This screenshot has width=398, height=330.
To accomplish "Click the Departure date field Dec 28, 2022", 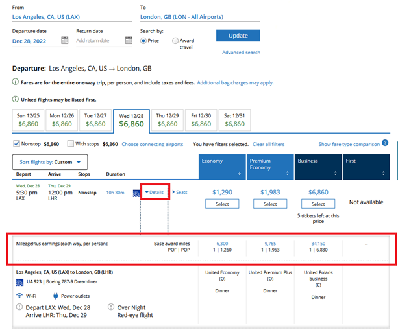I will click(x=36, y=41).
